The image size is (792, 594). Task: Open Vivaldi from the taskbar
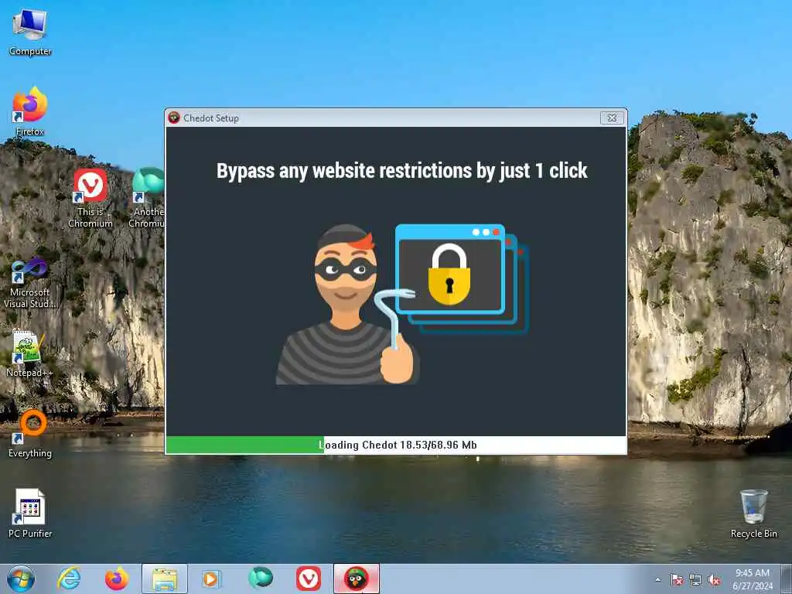(x=308, y=579)
